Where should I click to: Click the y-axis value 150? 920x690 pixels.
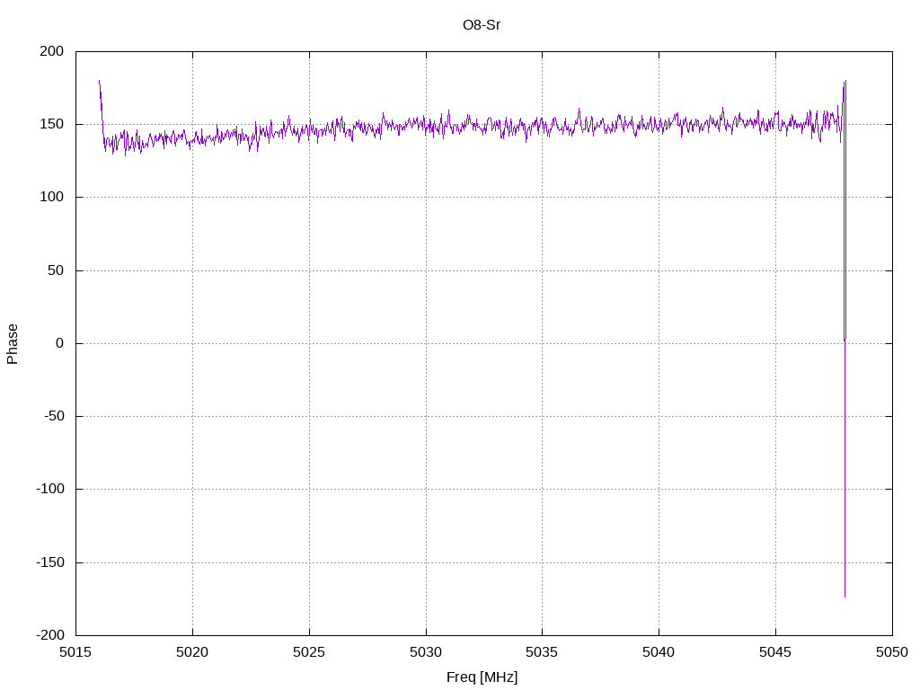point(51,124)
